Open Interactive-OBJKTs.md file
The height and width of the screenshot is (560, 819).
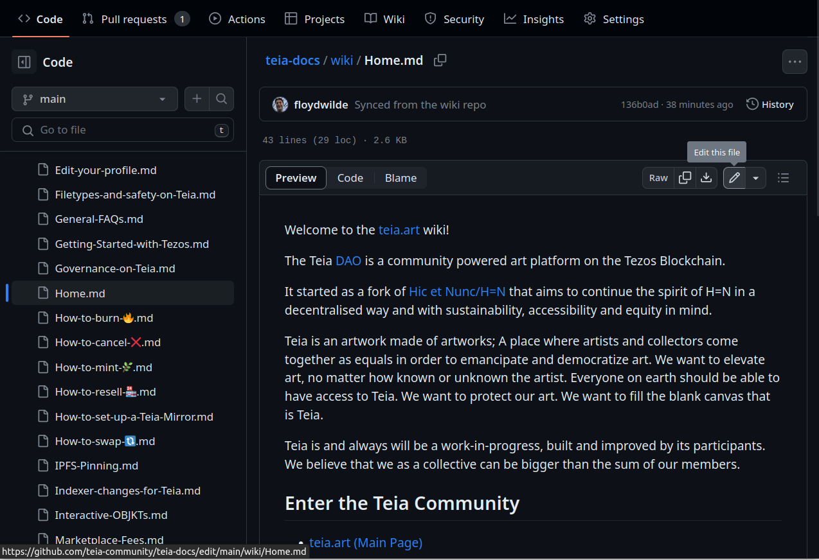(x=123, y=515)
